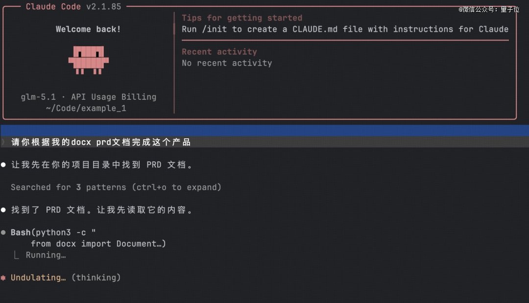Click the "glm-5.1 · API Usage Billing" model line
This screenshot has width=529, height=303.
88,97
